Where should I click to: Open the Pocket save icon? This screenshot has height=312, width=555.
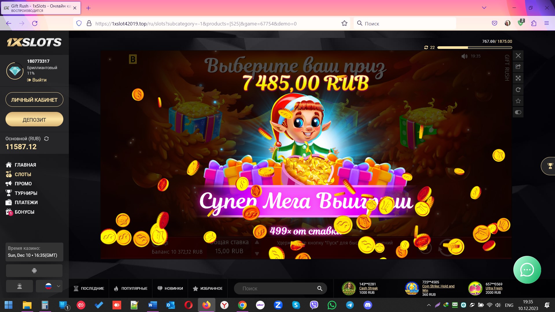click(x=495, y=23)
